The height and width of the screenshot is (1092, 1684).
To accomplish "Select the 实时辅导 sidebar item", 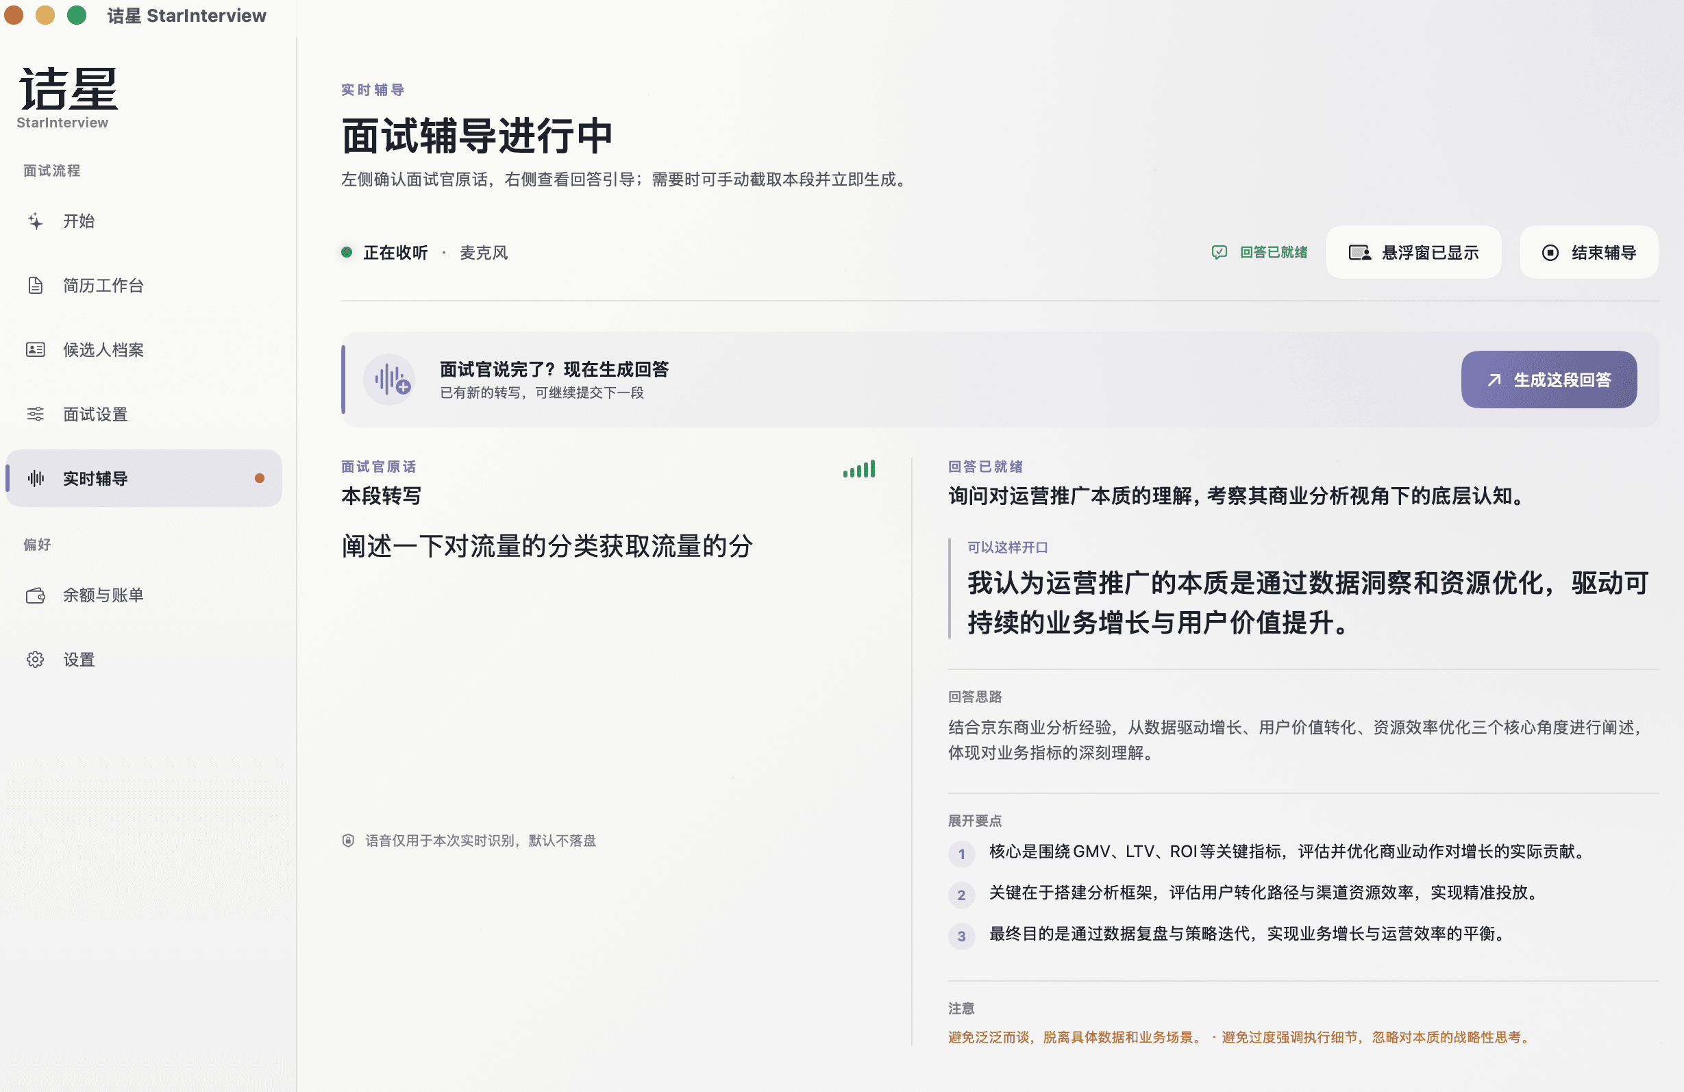I will click(x=144, y=478).
